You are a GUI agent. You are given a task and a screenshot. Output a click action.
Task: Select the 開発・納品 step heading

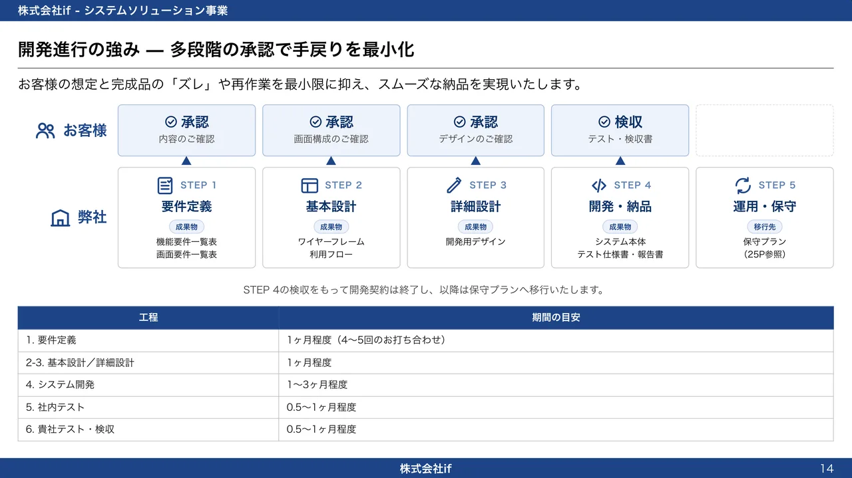click(x=620, y=207)
